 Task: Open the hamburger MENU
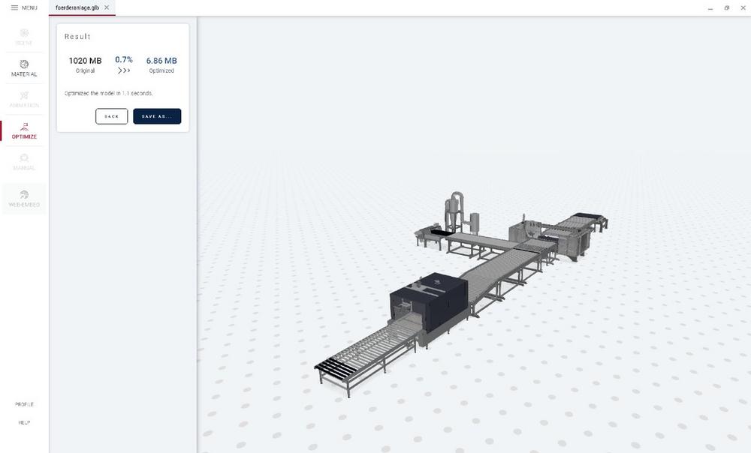(24, 7)
